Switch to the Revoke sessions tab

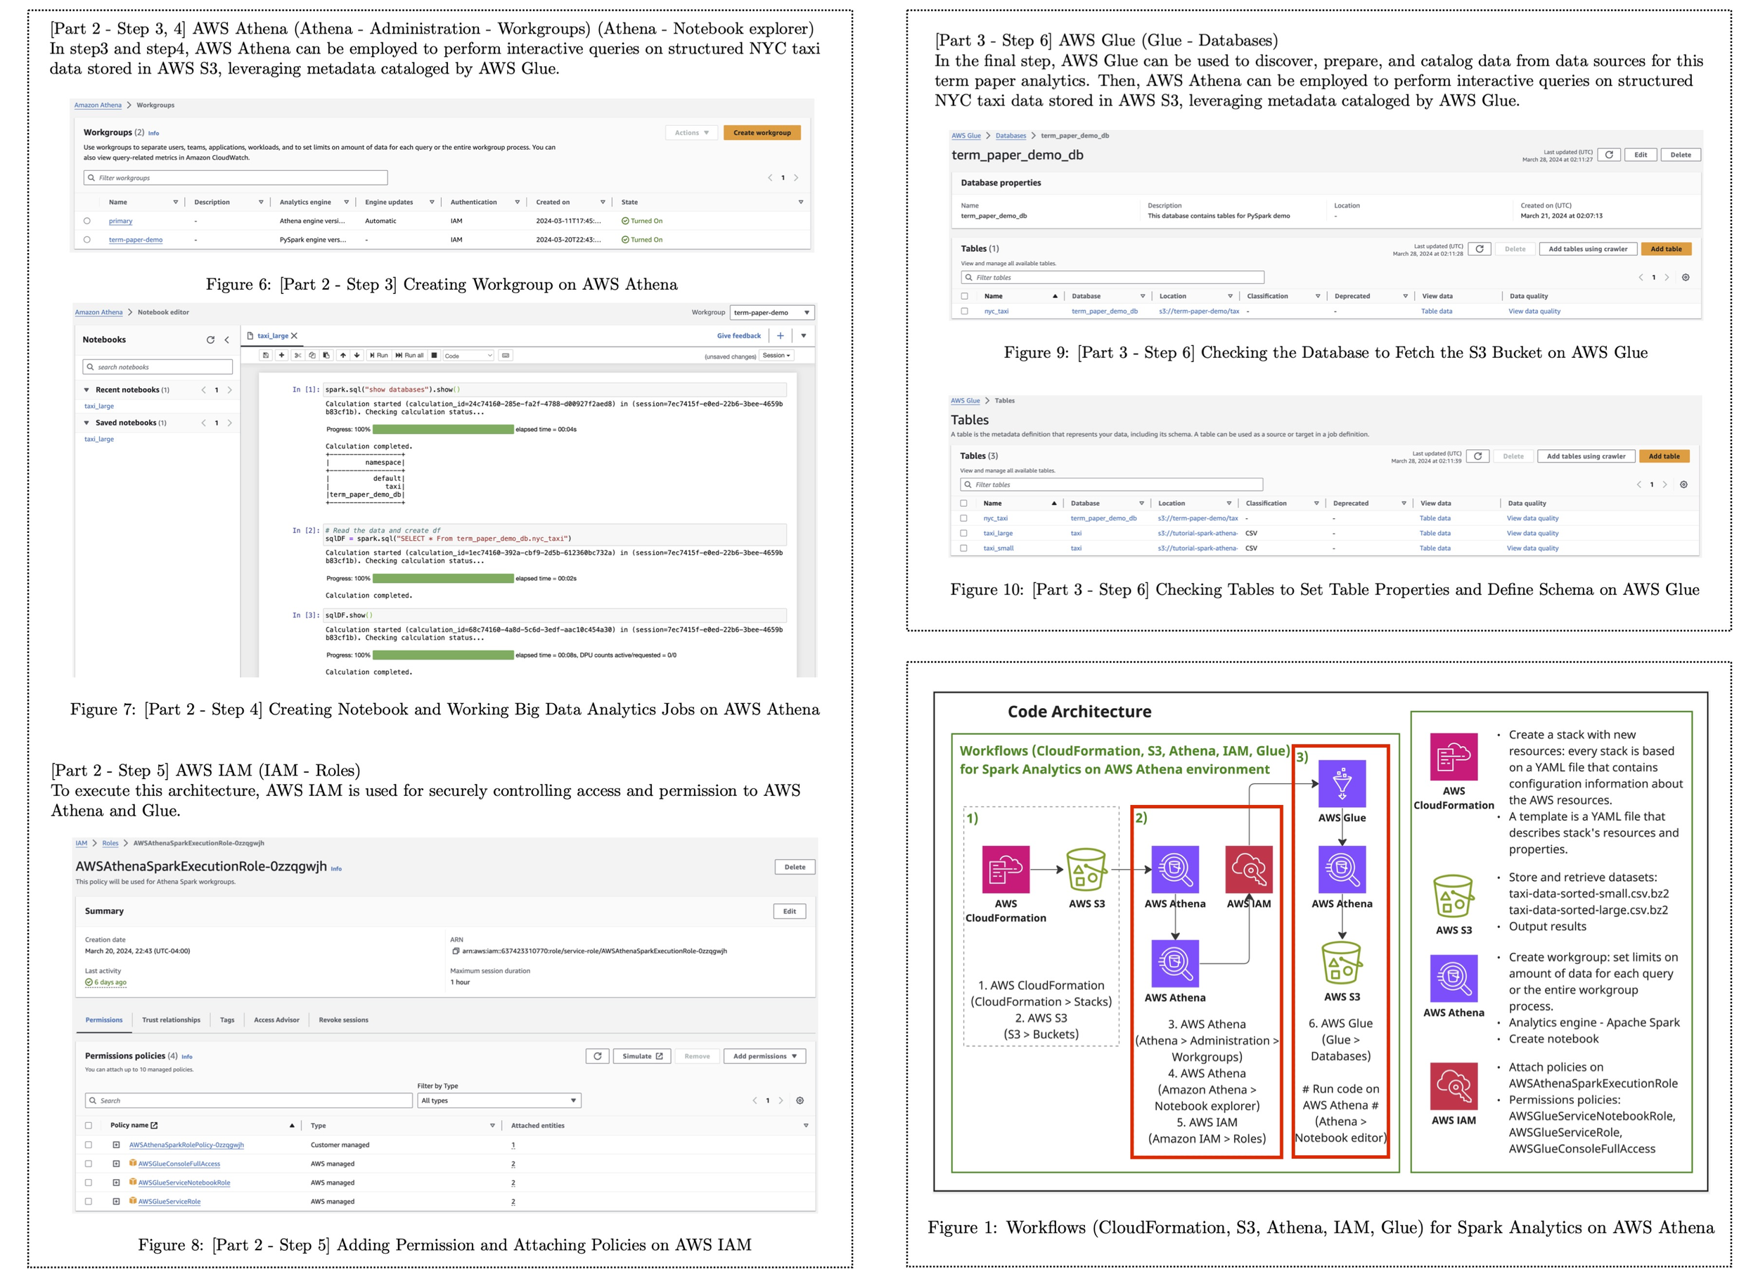343,1020
